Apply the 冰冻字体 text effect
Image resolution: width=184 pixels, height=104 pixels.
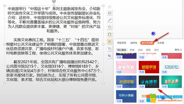pos(172,67)
